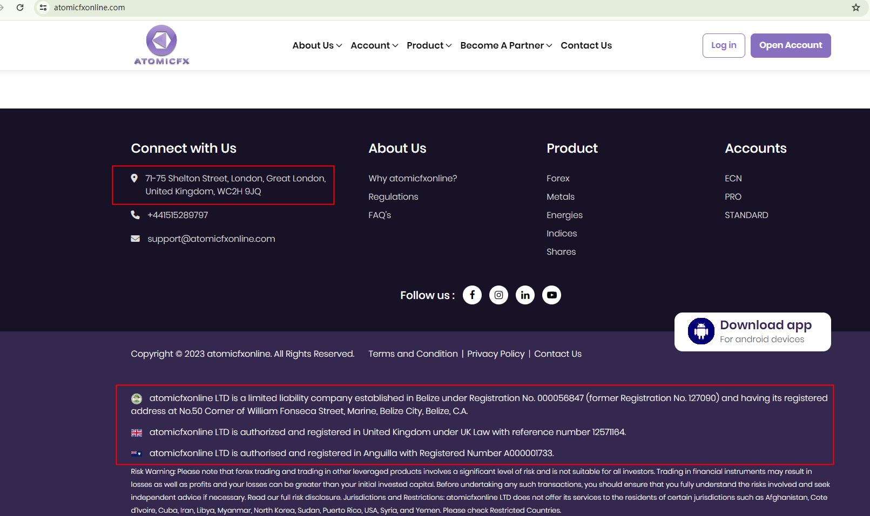Screen dimensions: 870x516
Task: Open the Facebook social icon
Action: 472,295
